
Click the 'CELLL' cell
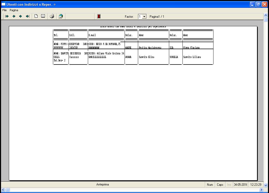click(x=57, y=57)
